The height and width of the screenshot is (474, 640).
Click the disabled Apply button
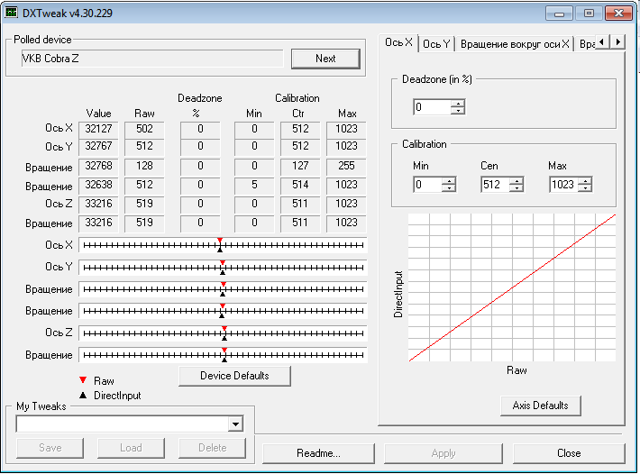[443, 453]
